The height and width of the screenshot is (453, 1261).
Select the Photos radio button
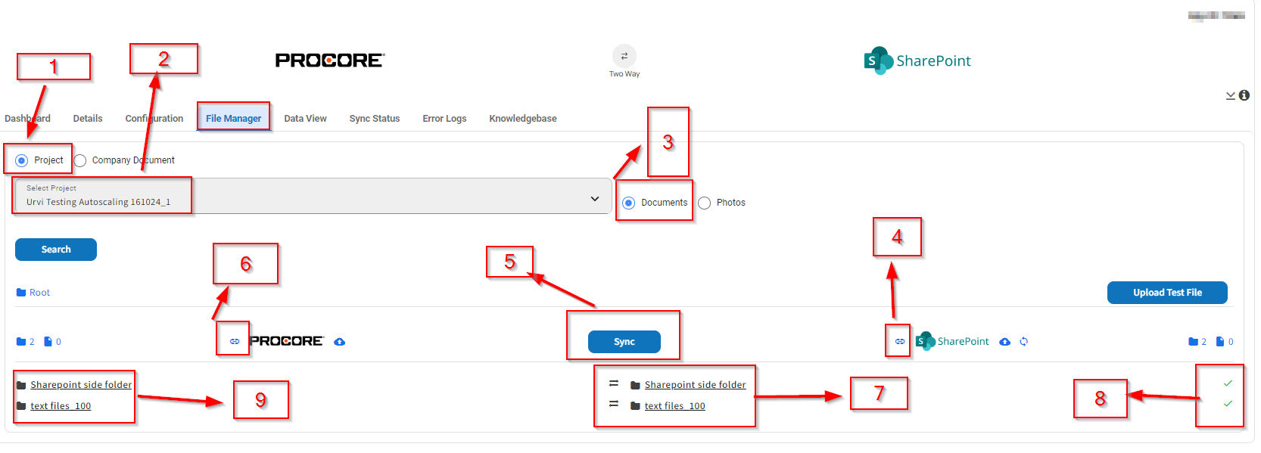[x=704, y=203]
